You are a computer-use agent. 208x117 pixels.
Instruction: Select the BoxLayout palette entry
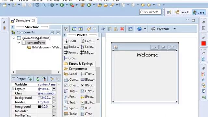tap(71, 47)
